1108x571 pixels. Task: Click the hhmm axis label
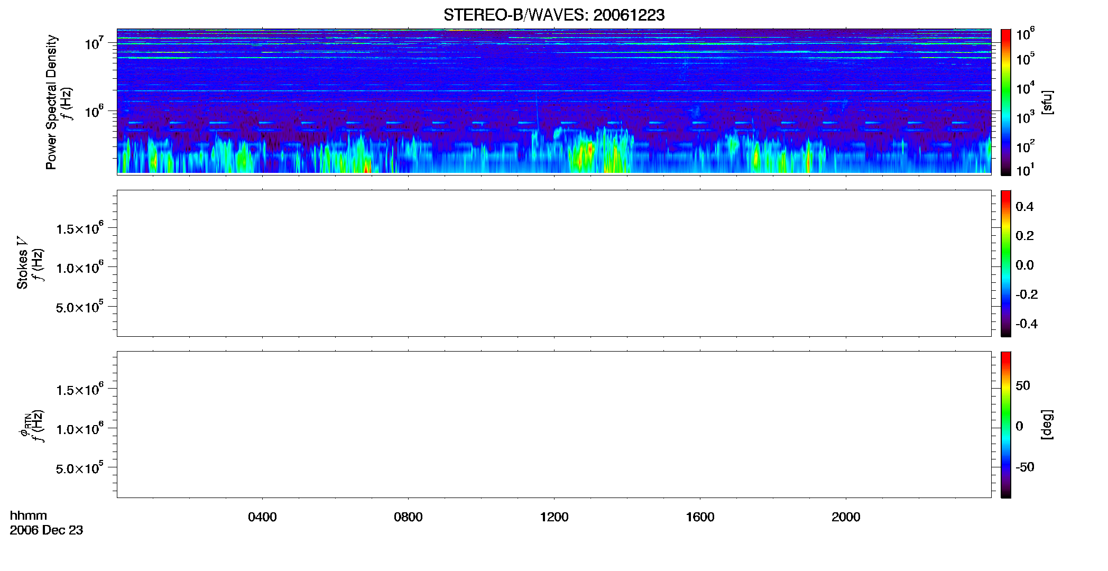(x=29, y=515)
